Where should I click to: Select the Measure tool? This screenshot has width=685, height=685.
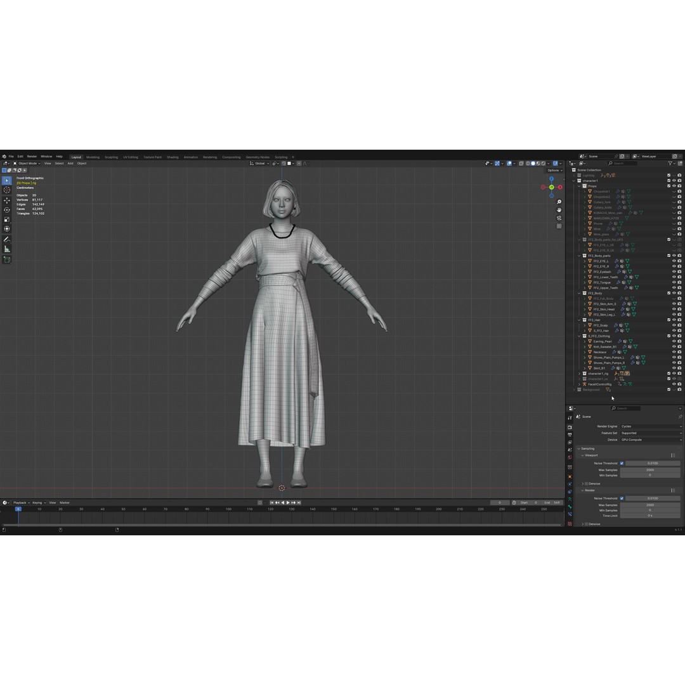point(7,249)
